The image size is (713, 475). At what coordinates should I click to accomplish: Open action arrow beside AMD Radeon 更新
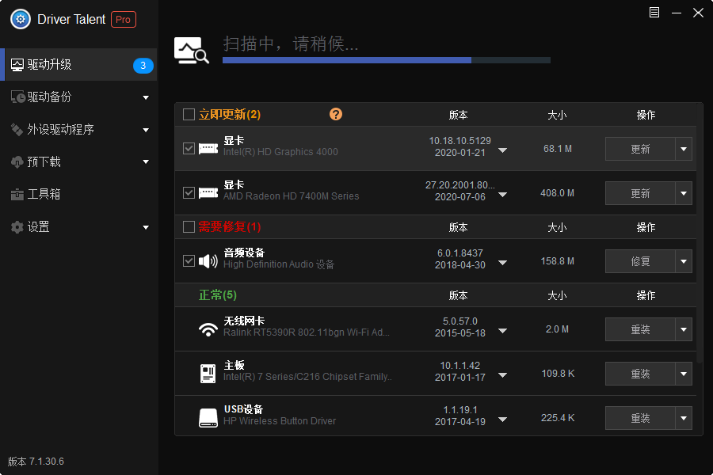(684, 193)
